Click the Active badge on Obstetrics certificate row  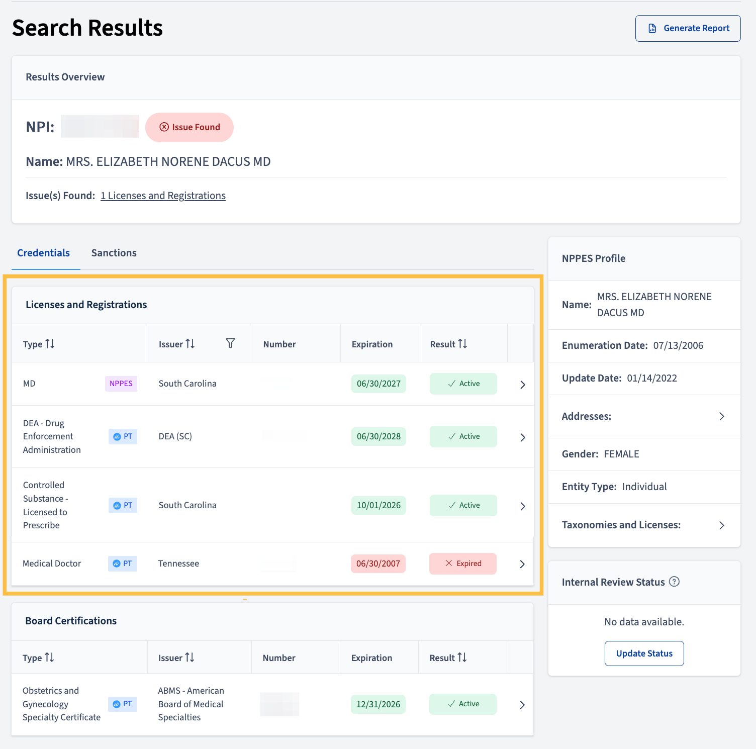[463, 704]
